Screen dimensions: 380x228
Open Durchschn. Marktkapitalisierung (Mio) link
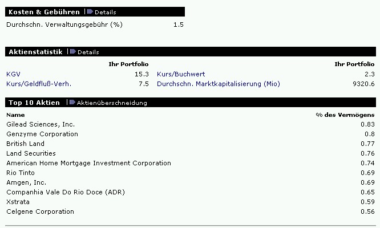pyautogui.click(x=219, y=84)
